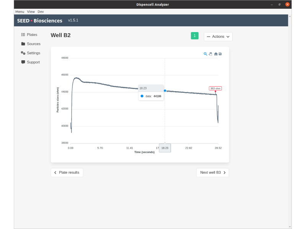Expand the Actions dropdown
Image resolution: width=306 pixels, height=229 pixels.
tap(218, 37)
